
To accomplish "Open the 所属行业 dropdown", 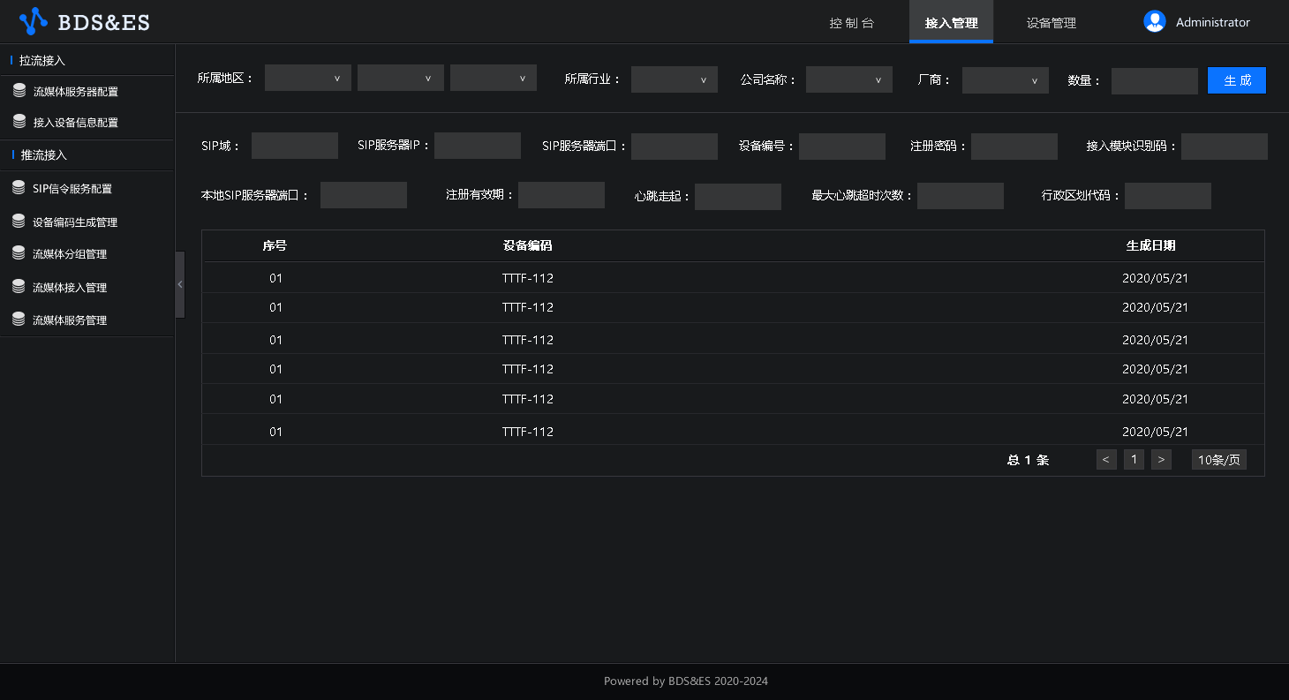I will pos(675,79).
